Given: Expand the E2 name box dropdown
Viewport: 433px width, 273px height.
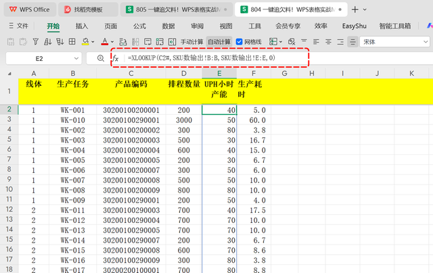Looking at the screenshot, I should click(x=76, y=59).
